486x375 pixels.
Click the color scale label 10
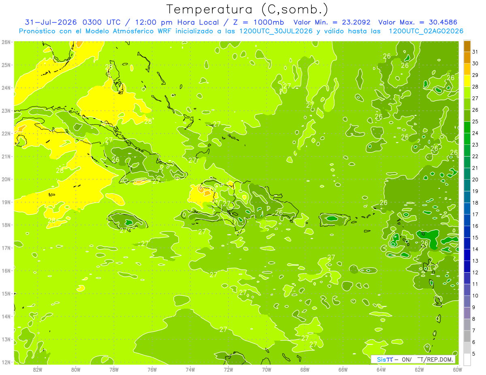tap(475, 296)
